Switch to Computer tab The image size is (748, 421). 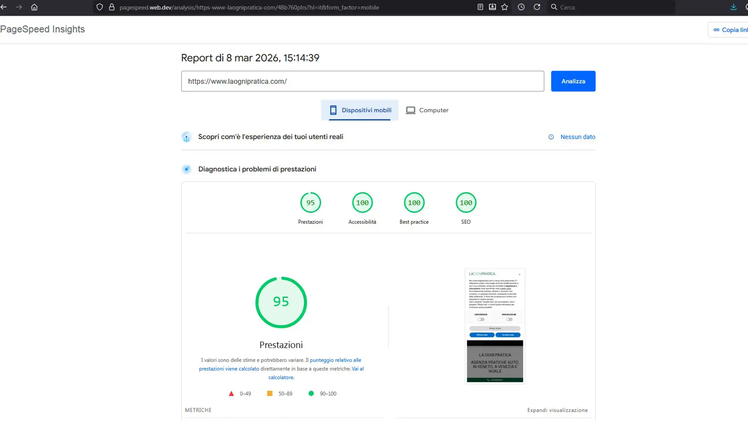coord(427,110)
